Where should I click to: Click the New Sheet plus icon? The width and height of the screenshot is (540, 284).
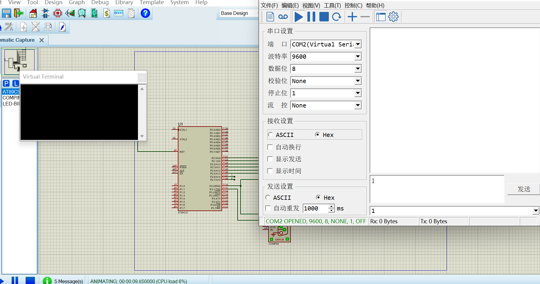pyautogui.click(x=23, y=27)
